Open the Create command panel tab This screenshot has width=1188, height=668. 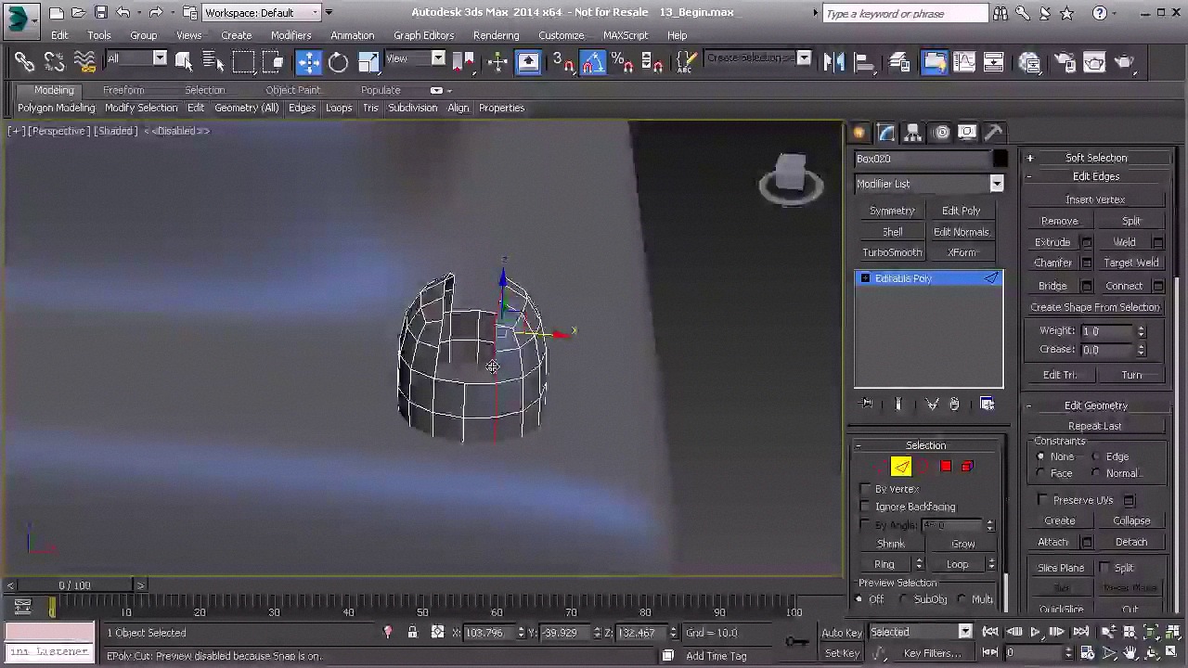860,133
